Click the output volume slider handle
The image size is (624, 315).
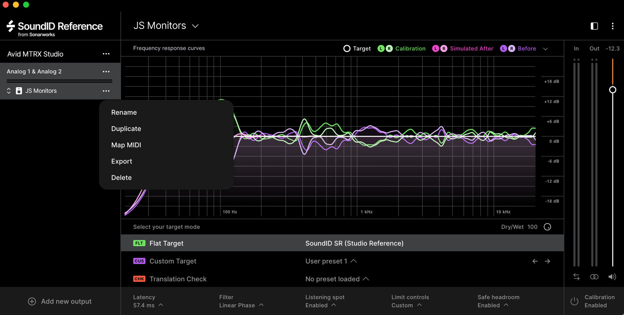tap(613, 90)
